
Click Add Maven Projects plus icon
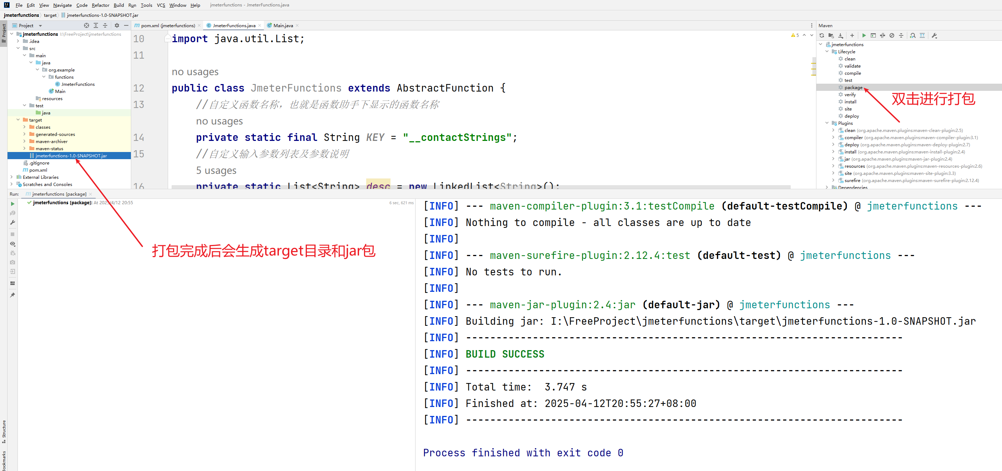click(852, 35)
